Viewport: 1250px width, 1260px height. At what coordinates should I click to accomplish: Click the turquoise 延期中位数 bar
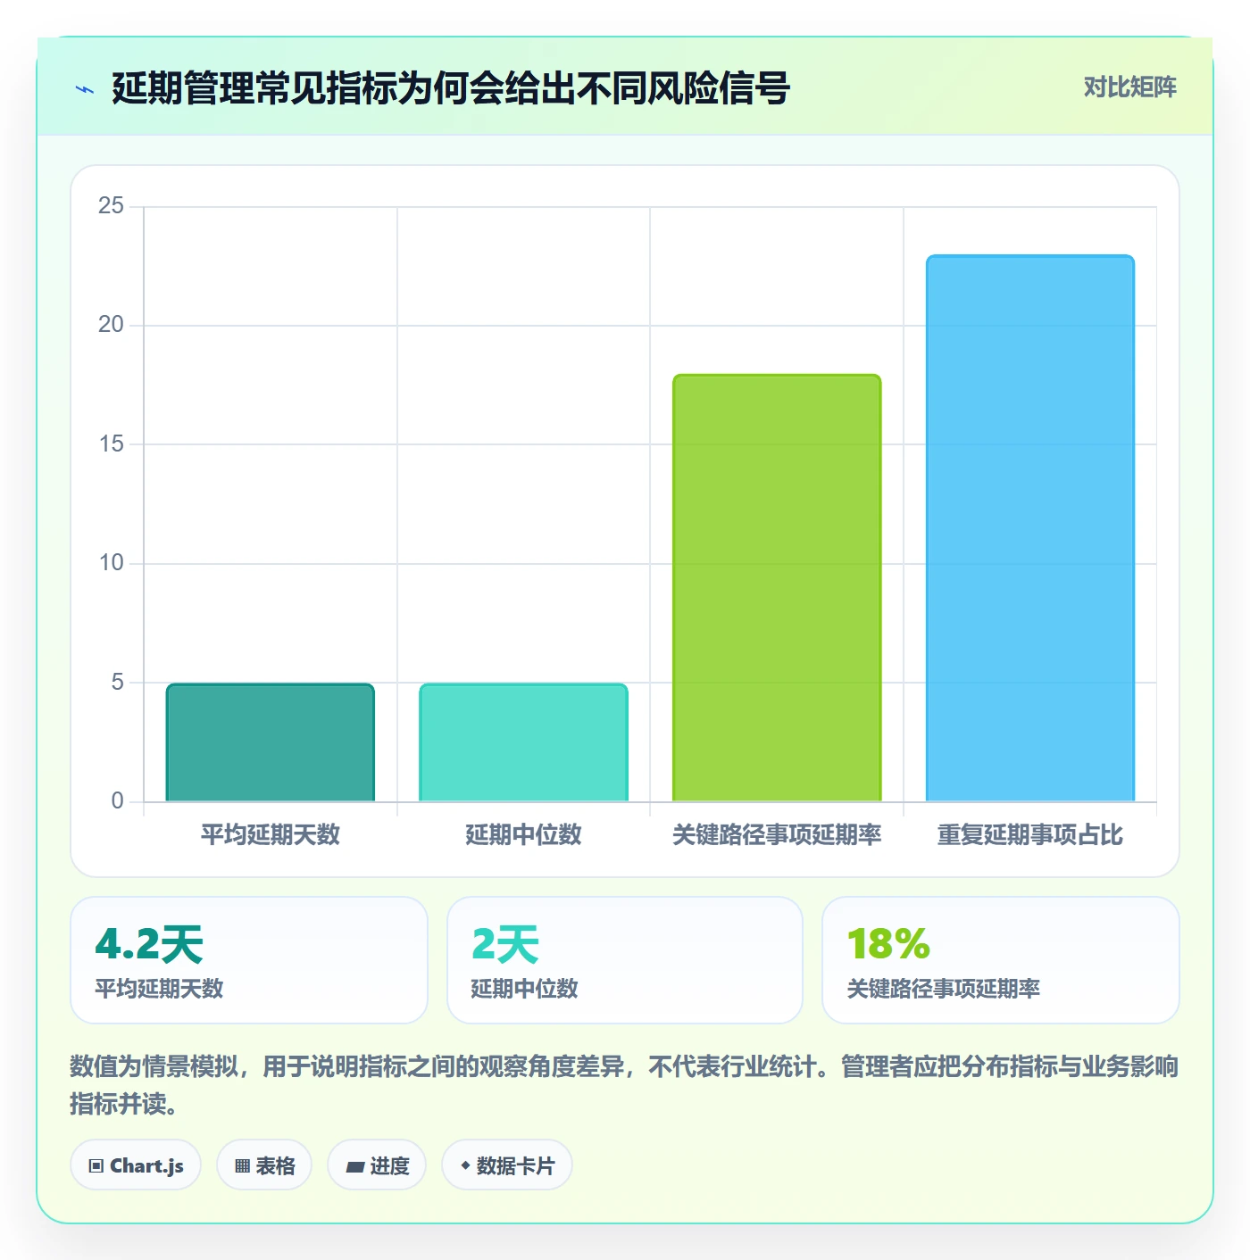click(x=523, y=742)
